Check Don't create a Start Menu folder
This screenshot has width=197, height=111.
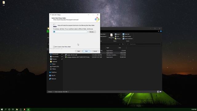(54, 47)
